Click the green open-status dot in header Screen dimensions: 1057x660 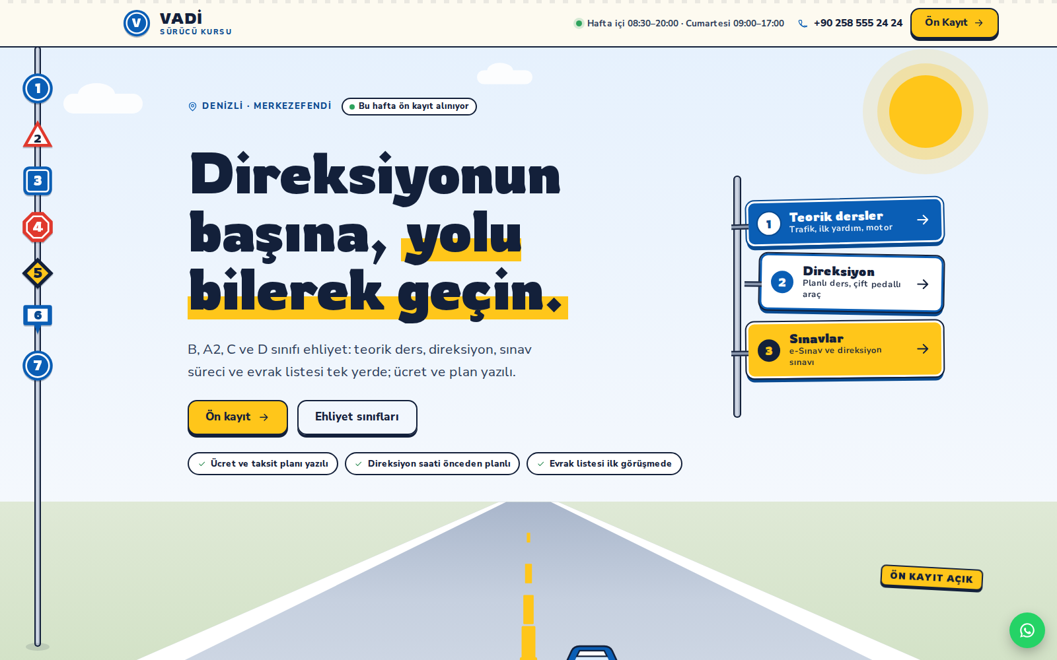(579, 24)
